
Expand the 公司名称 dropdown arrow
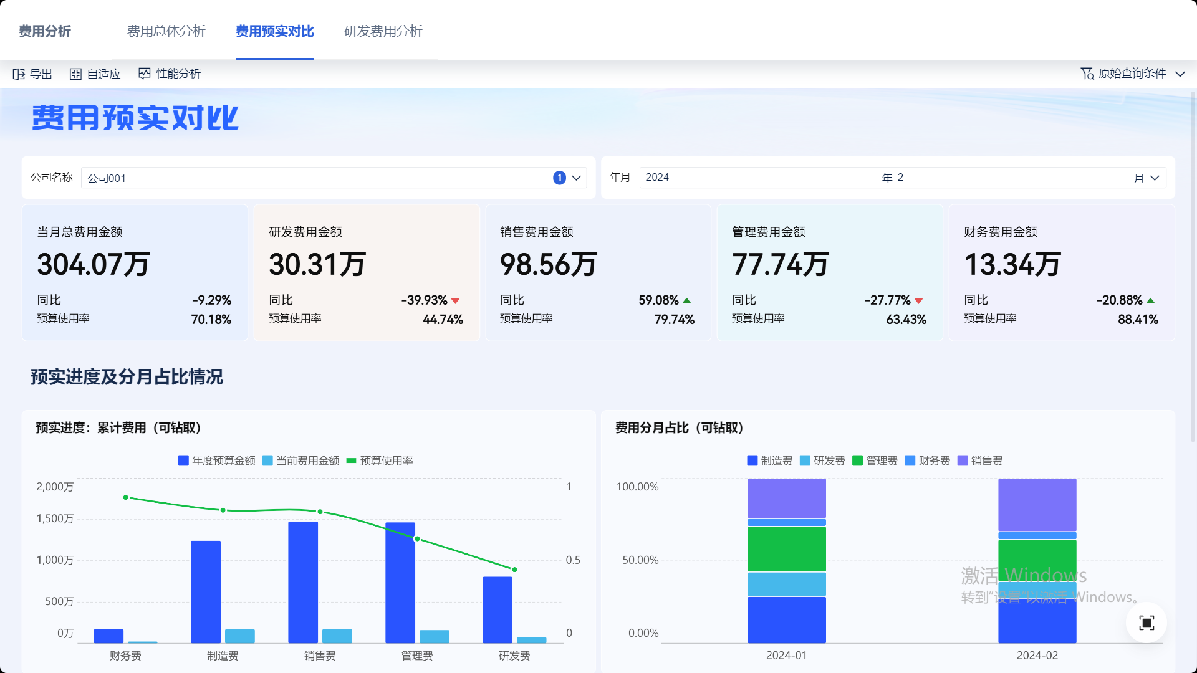tap(577, 178)
